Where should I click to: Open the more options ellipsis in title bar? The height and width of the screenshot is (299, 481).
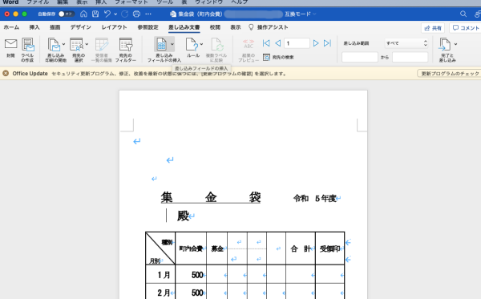pos(148,14)
